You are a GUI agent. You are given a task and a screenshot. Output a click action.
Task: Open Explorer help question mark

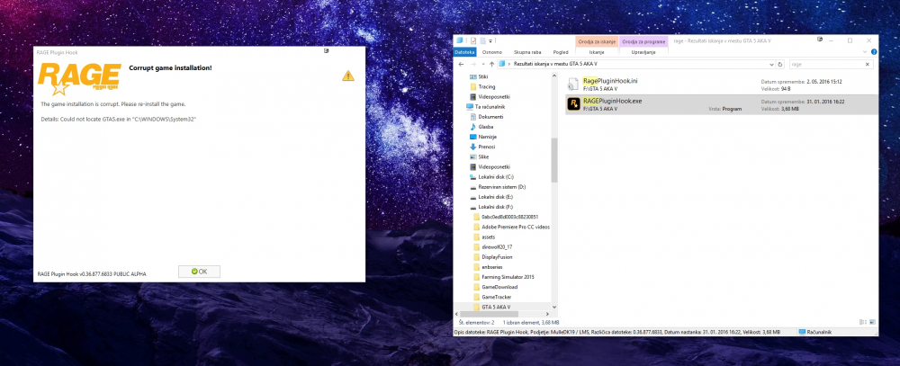(x=874, y=51)
